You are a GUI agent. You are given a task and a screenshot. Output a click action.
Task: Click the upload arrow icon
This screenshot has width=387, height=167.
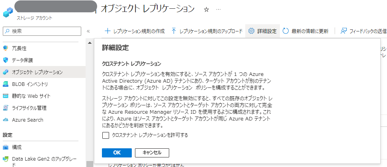click(174, 31)
